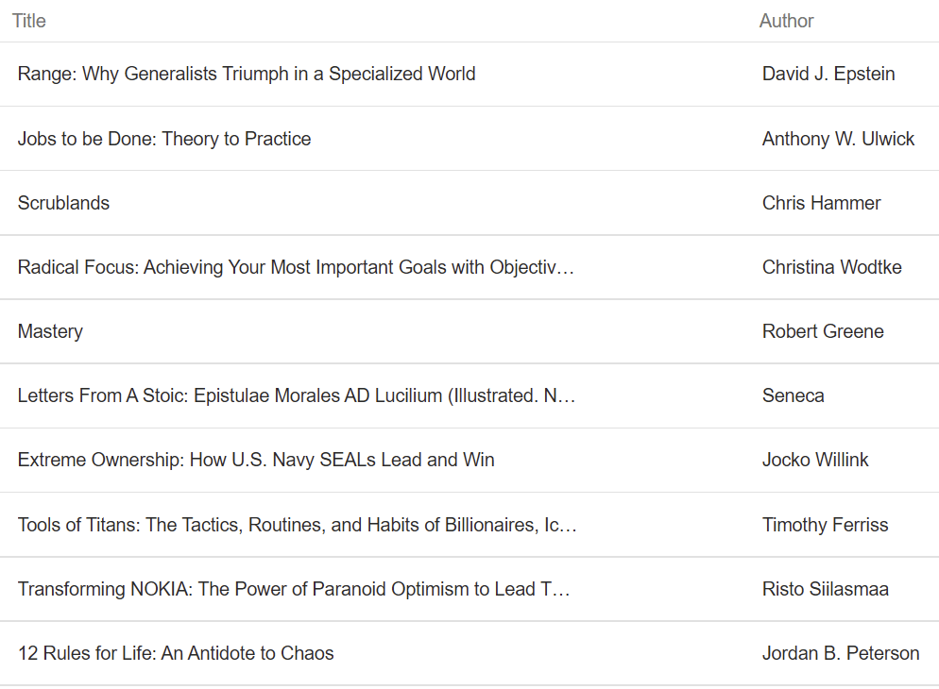Sort by the Author column header
Viewport: 939px width, 689px height.
pos(786,21)
